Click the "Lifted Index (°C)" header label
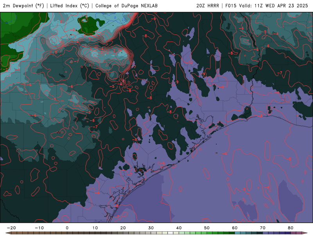 click(70, 5)
